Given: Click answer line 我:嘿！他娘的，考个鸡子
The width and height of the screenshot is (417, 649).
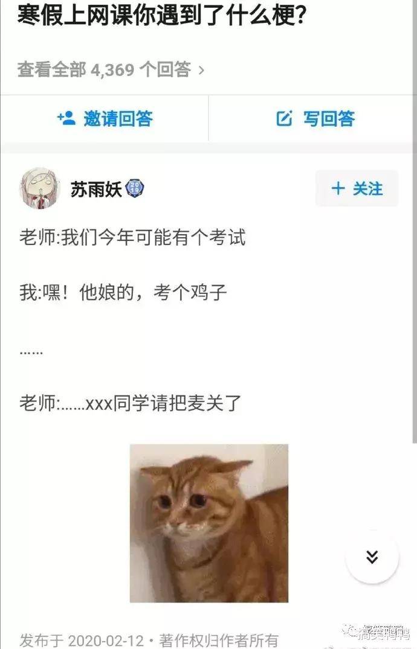Looking at the screenshot, I should 123,292.
